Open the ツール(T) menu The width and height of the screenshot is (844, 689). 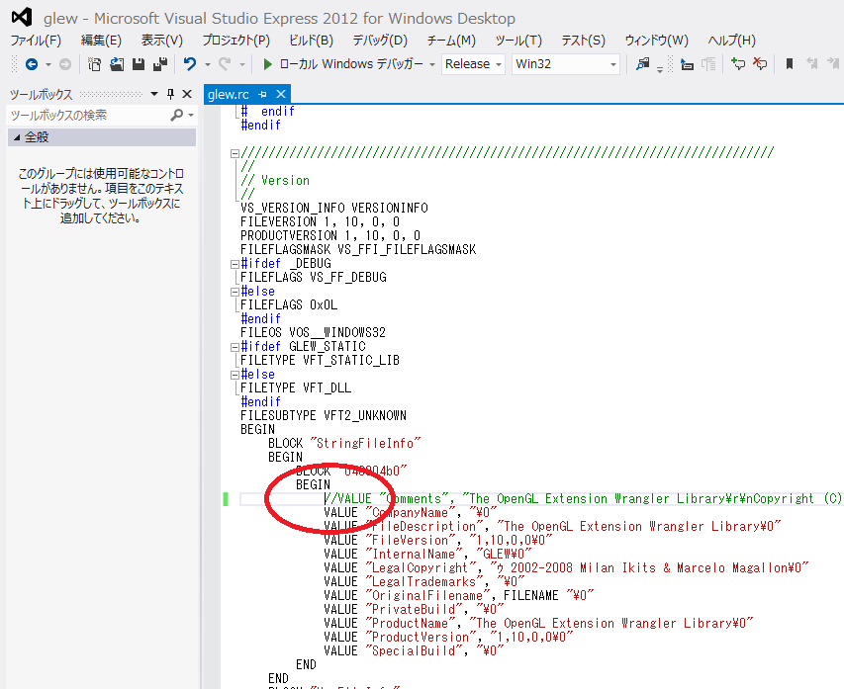point(518,41)
